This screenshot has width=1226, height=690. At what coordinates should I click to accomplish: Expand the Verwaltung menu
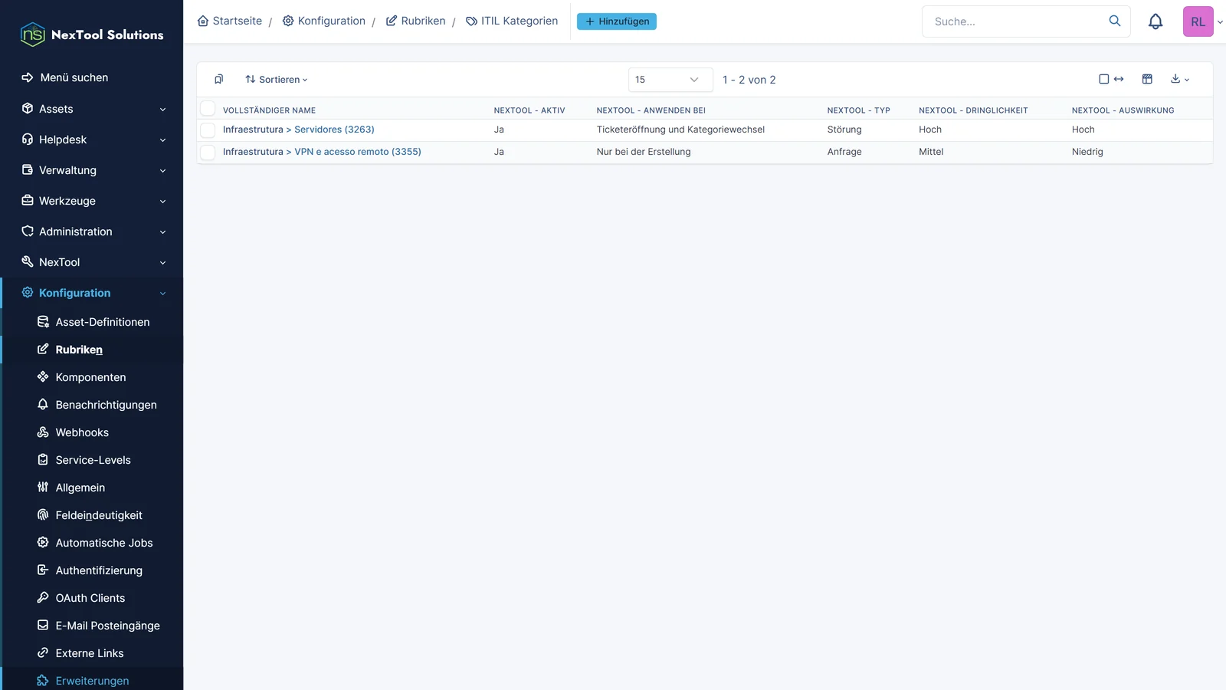point(92,170)
